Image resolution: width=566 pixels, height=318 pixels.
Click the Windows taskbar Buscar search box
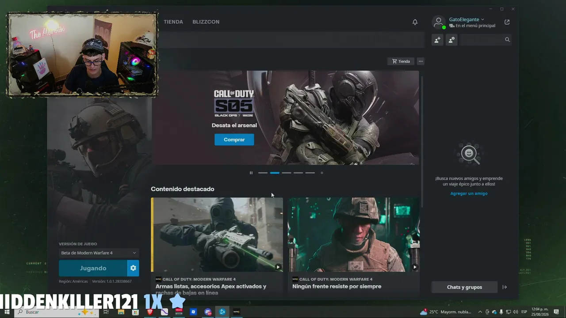57,312
